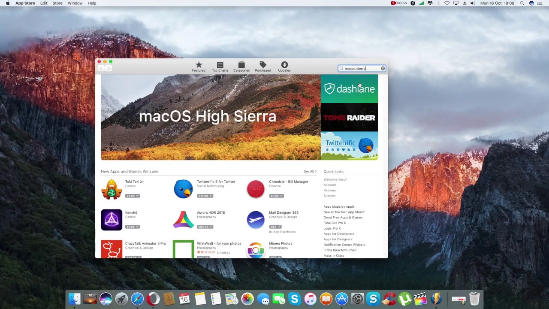Open Kenshō £3.99 price dropdown

pyautogui.click(x=133, y=227)
